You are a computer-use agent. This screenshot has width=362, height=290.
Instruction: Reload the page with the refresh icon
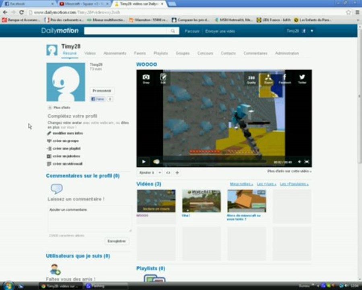coord(21,12)
